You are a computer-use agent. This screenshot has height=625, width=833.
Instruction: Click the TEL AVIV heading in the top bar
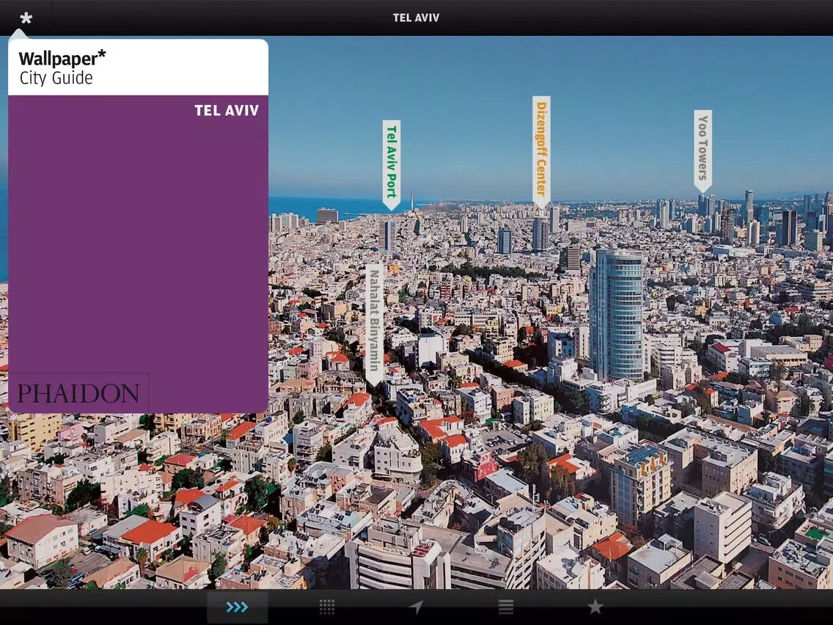[x=416, y=18]
